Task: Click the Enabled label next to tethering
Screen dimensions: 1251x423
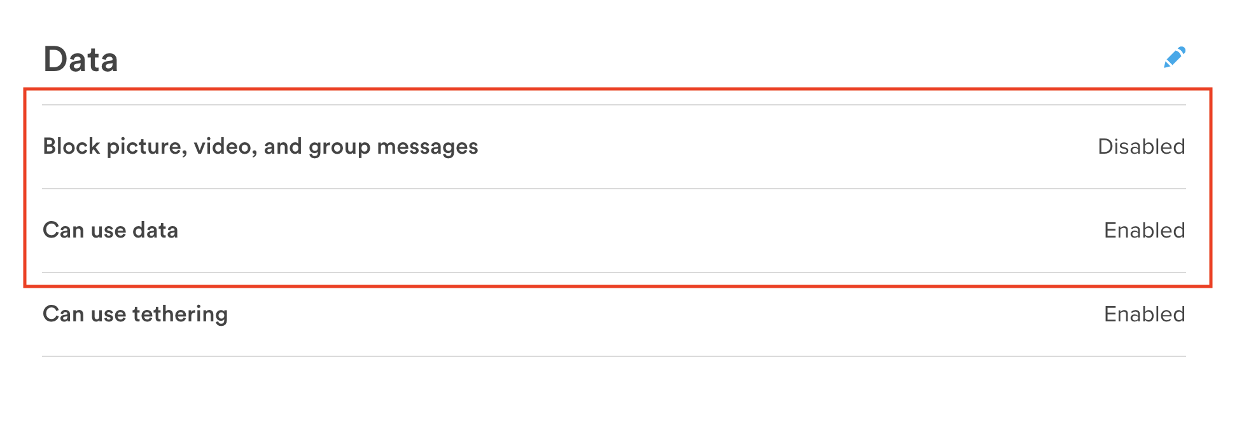Action: 1144,313
